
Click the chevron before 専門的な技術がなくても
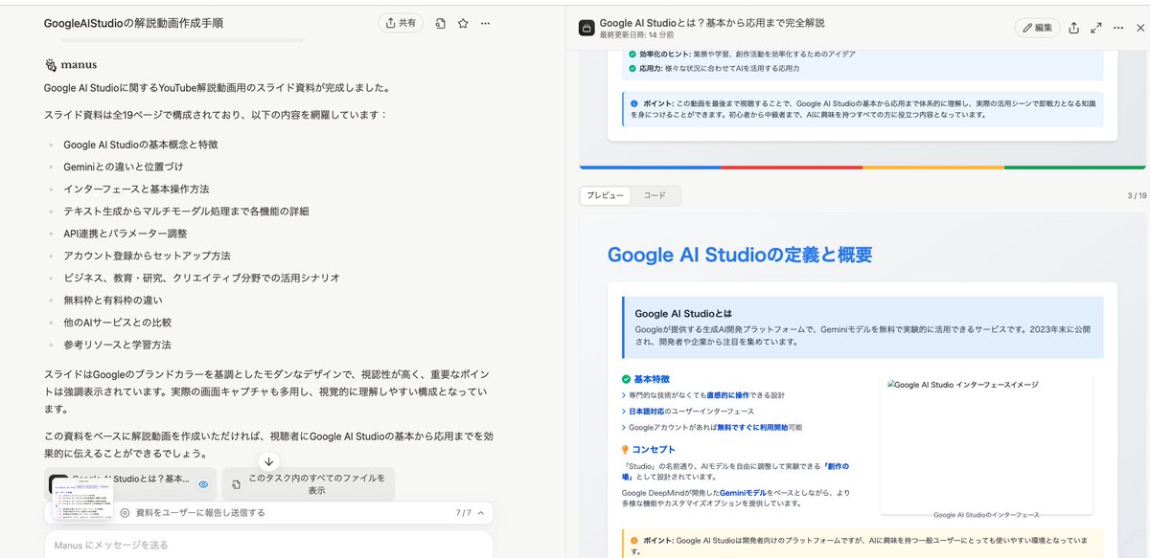pyautogui.click(x=623, y=395)
